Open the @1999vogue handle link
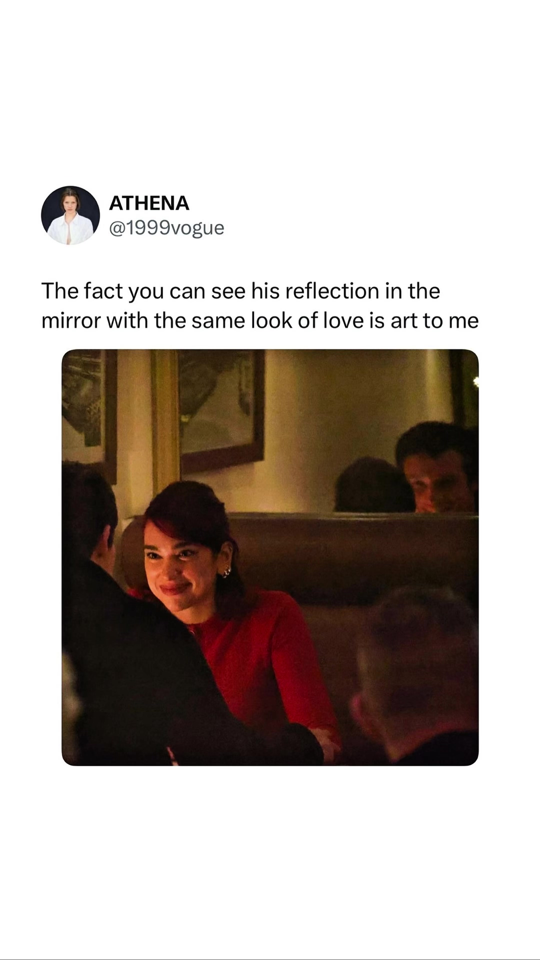This screenshot has width=540, height=960. [x=166, y=228]
